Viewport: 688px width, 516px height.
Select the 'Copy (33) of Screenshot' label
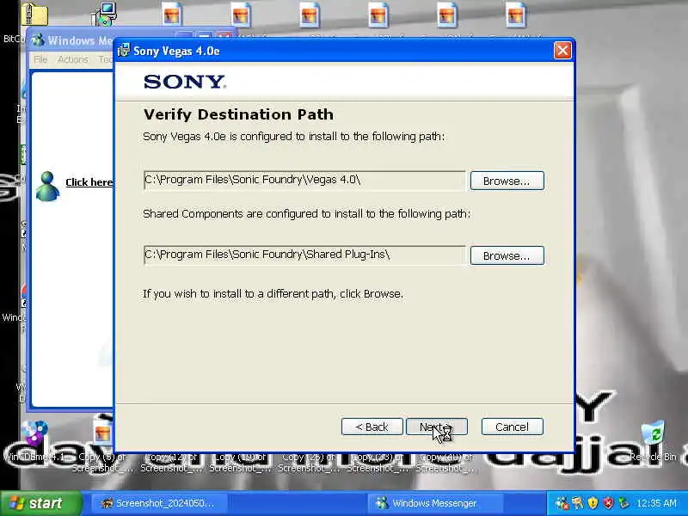(378, 463)
